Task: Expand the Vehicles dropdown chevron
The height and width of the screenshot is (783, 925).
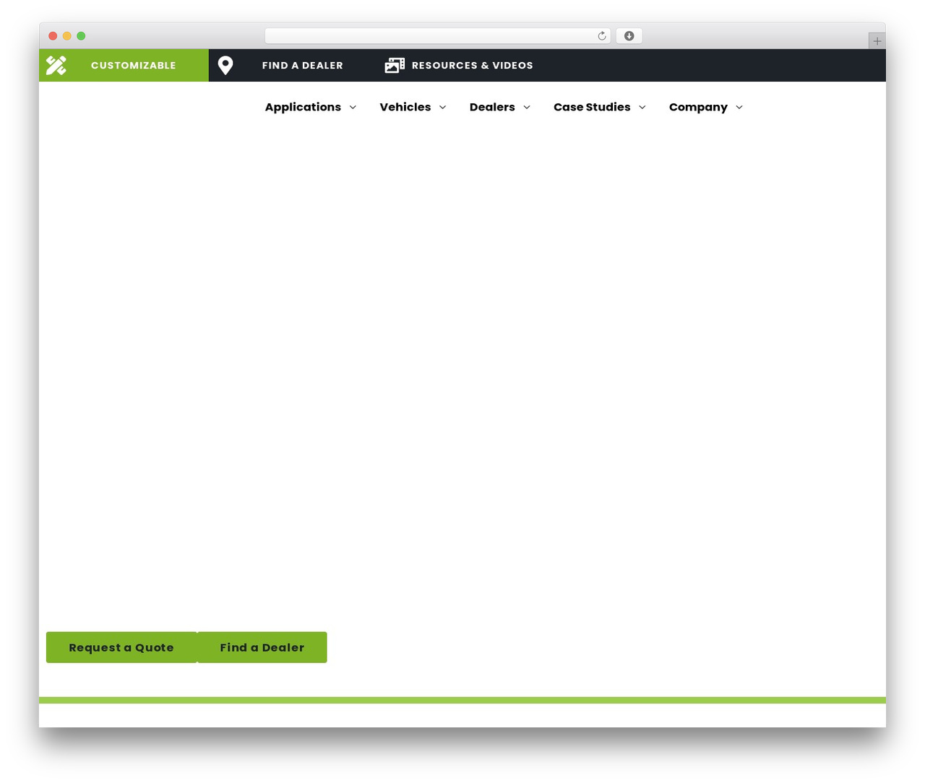Action: coord(442,107)
